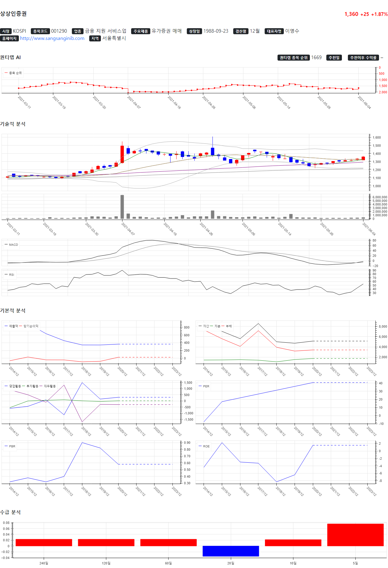This screenshot has height=568, width=388.
Task: Toggle the ROE legend entry
Action: coord(204,446)
